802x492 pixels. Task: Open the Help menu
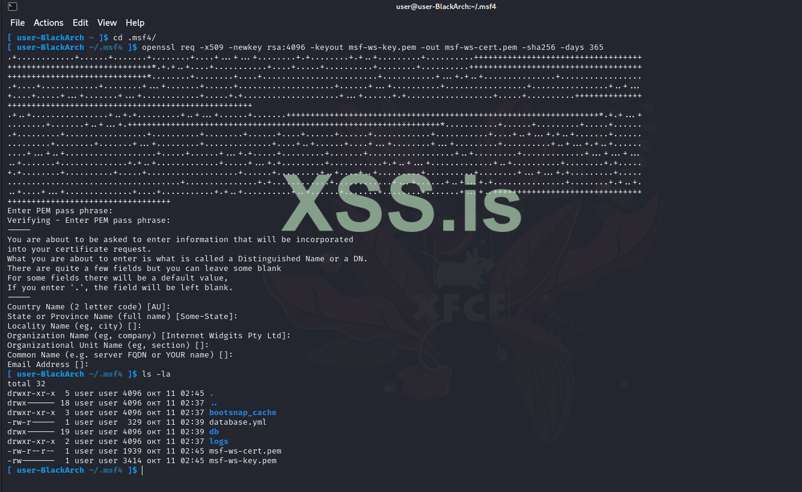135,23
